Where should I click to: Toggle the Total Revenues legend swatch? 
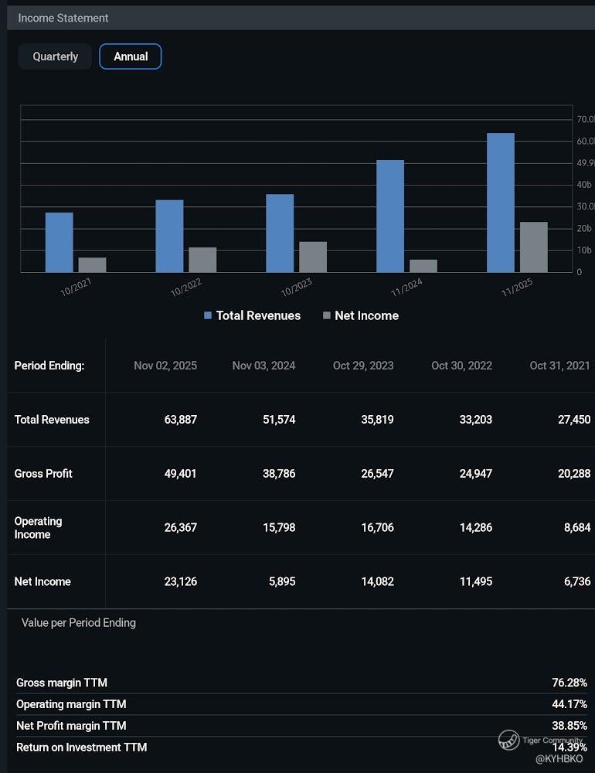pyautogui.click(x=208, y=315)
